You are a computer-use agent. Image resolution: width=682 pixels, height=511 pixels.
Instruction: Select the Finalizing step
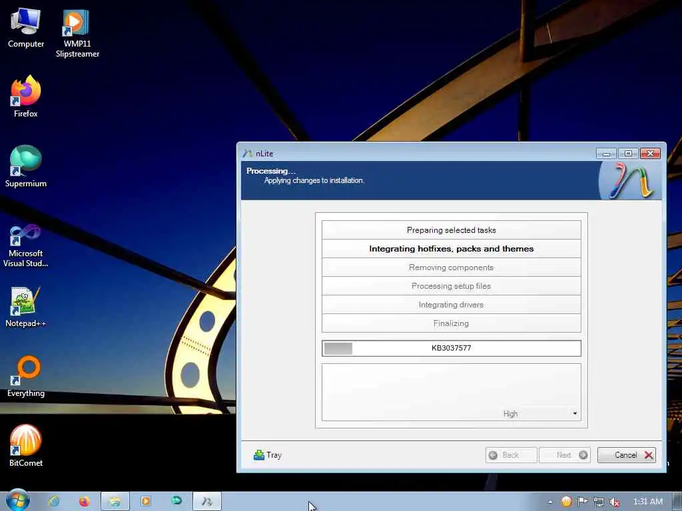click(451, 323)
